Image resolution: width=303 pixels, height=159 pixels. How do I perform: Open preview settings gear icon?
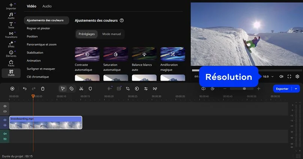297,76
